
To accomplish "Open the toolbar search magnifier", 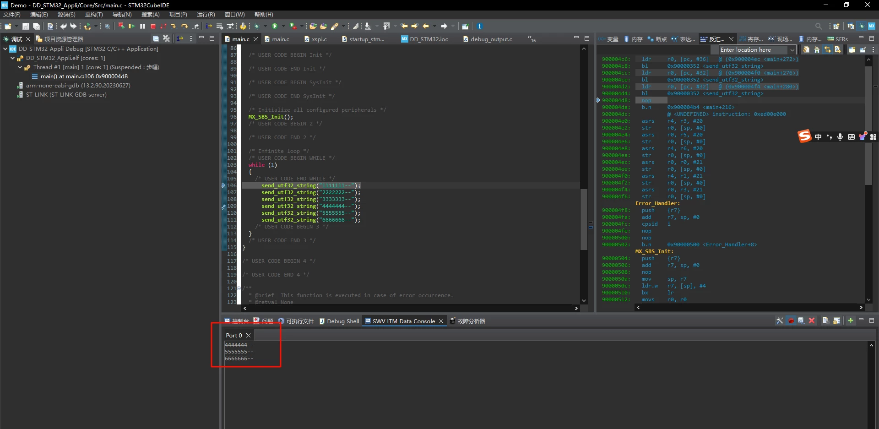I will pos(818,26).
